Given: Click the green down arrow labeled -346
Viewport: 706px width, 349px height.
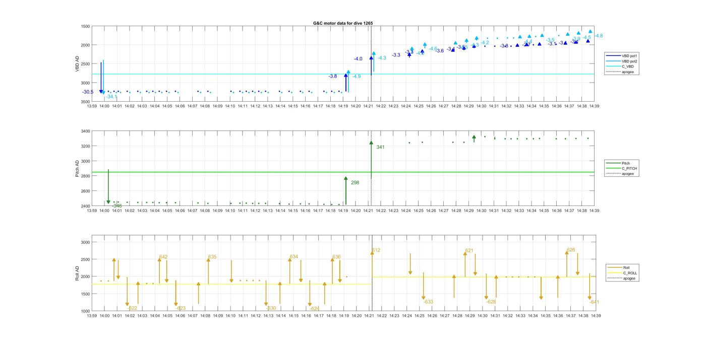Looking at the screenshot, I should coord(108,186).
